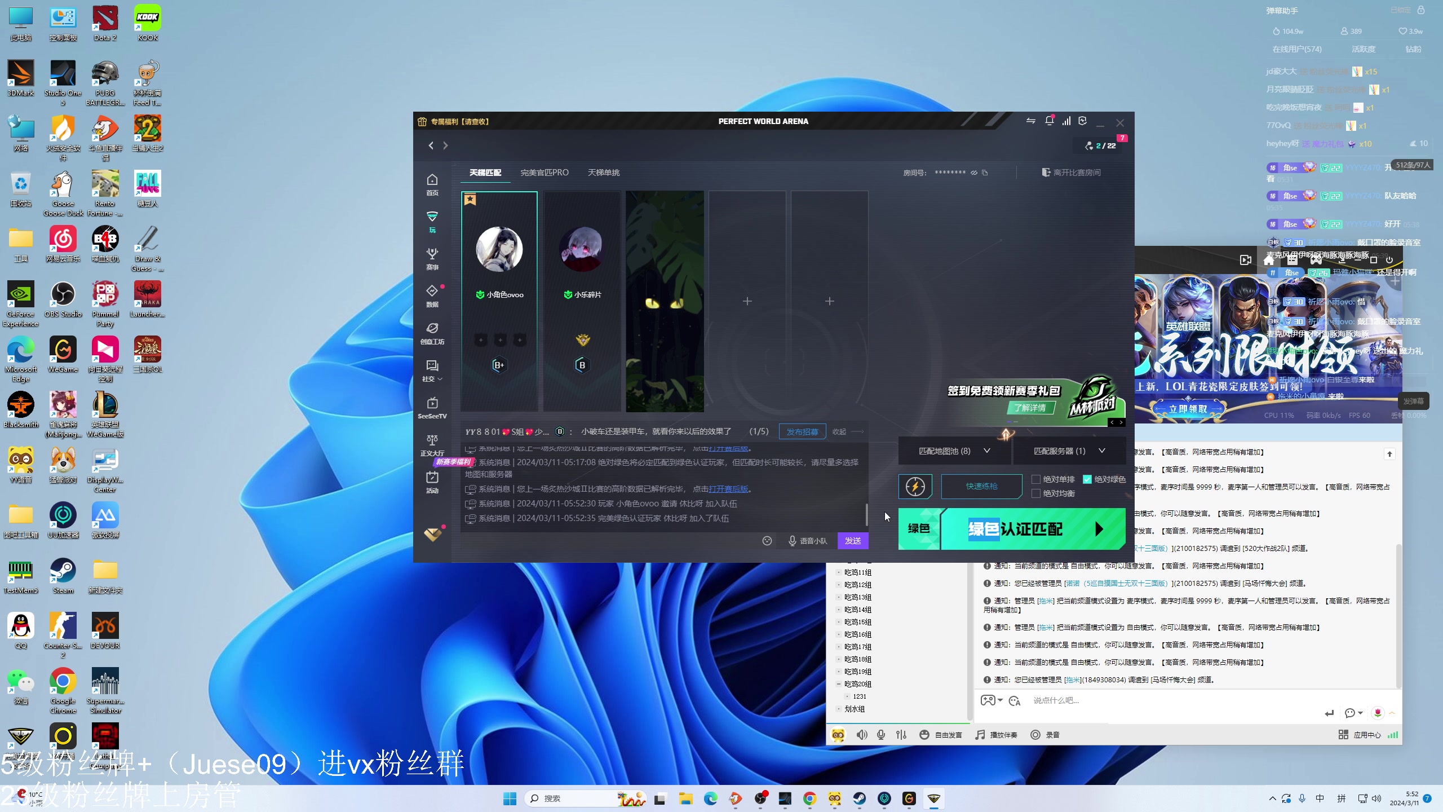1443x812 pixels.
Task: Click the 发布招募 button
Action: (802, 431)
